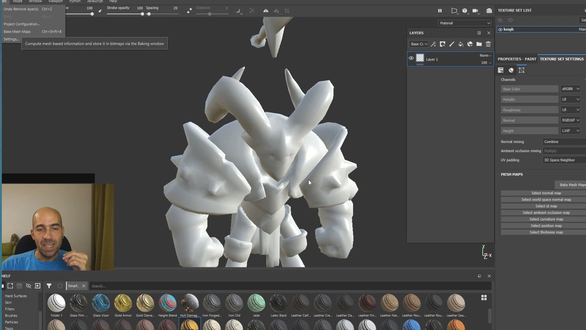Viewport: 586px width, 330px height.
Task: Open the Metallic L8 format dropdown
Action: pyautogui.click(x=570, y=100)
